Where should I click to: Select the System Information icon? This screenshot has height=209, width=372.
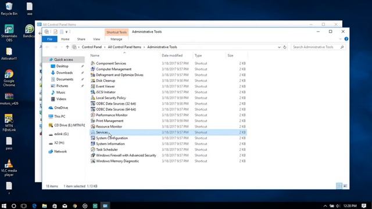point(93,144)
